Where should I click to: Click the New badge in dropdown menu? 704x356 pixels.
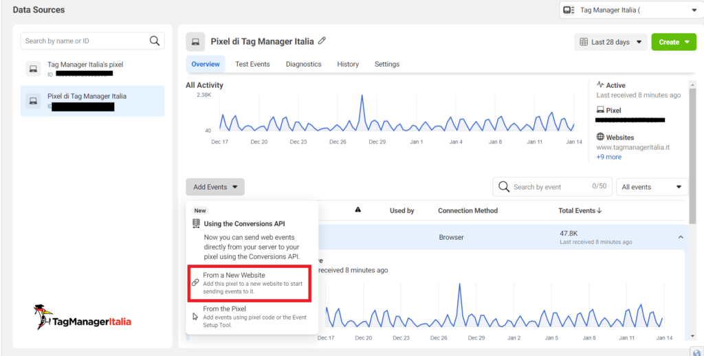200,210
